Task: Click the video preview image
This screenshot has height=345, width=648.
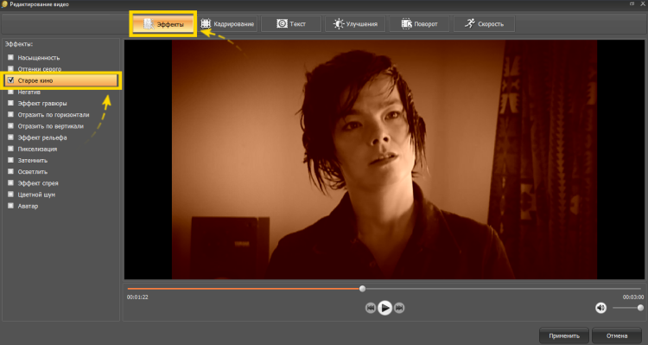Action: [x=384, y=160]
